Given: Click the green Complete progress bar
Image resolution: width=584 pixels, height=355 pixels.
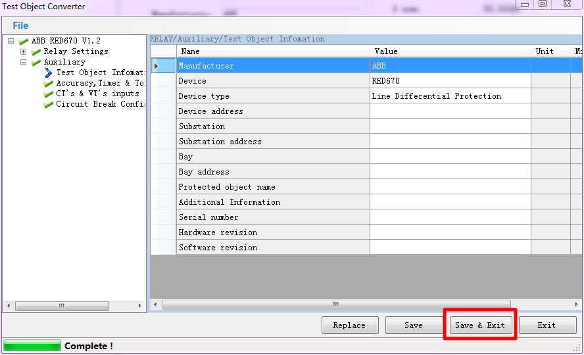Looking at the screenshot, I should click(32, 345).
